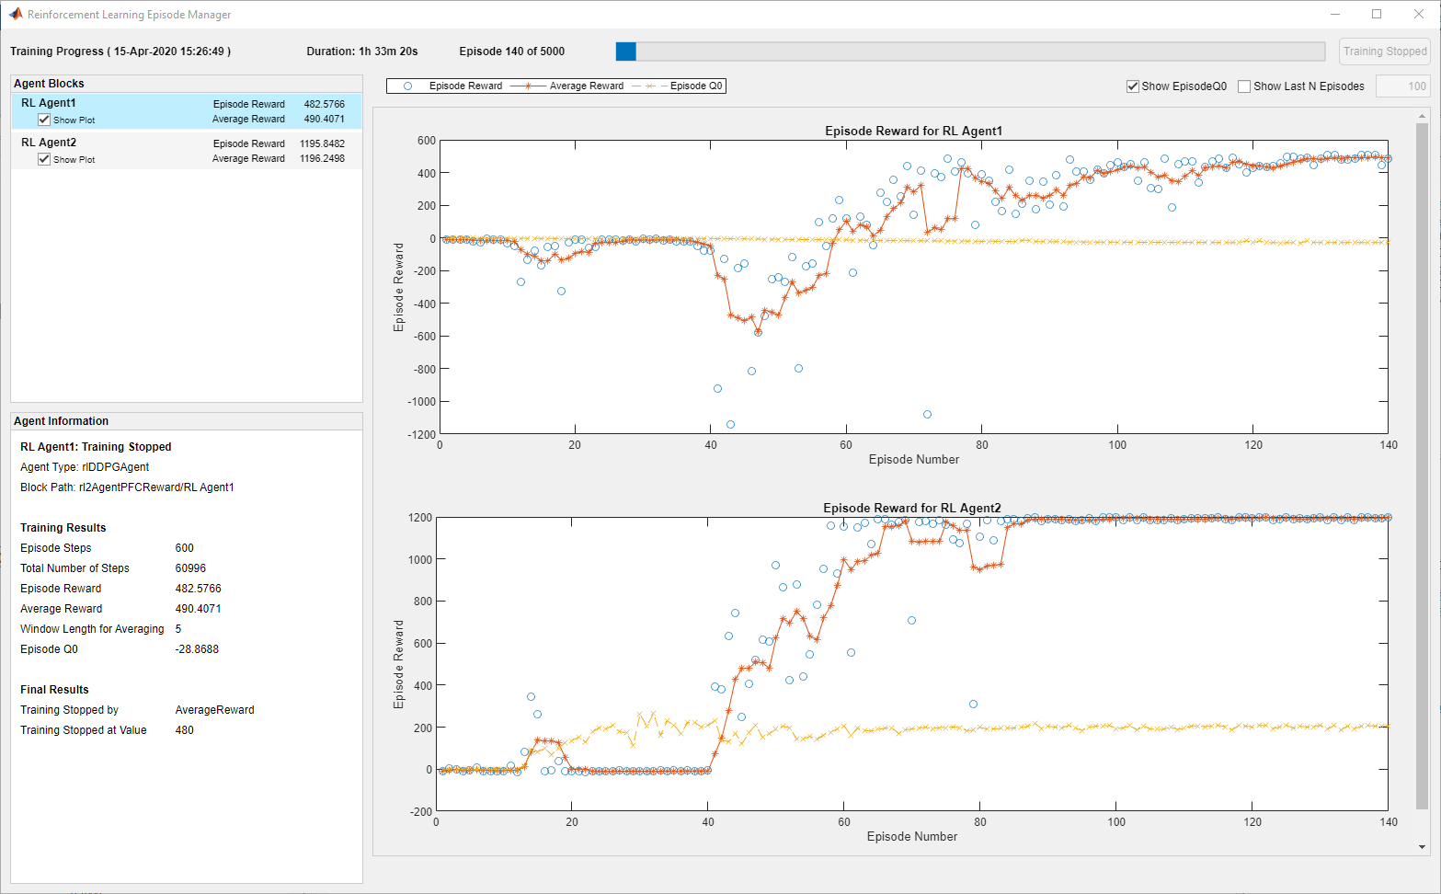Click the Final Results heading
This screenshot has width=1441, height=894.
coord(55,690)
